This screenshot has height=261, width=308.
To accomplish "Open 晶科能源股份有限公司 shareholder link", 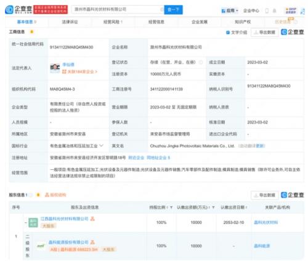I will [68, 243].
